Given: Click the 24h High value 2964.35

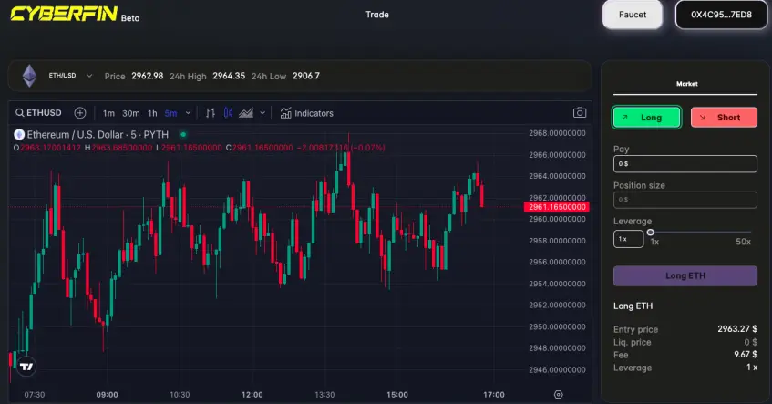Looking at the screenshot, I should point(229,76).
